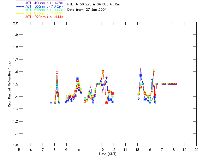
Task: Click the 1.3 y-axis tick label
Action: click(15, 109)
